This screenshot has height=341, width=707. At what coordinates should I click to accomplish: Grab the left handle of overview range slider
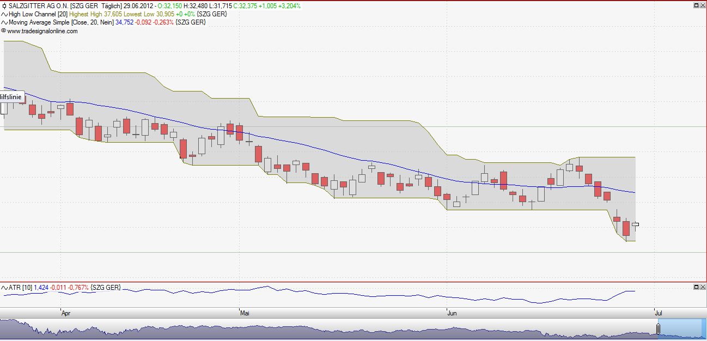pyautogui.click(x=658, y=329)
